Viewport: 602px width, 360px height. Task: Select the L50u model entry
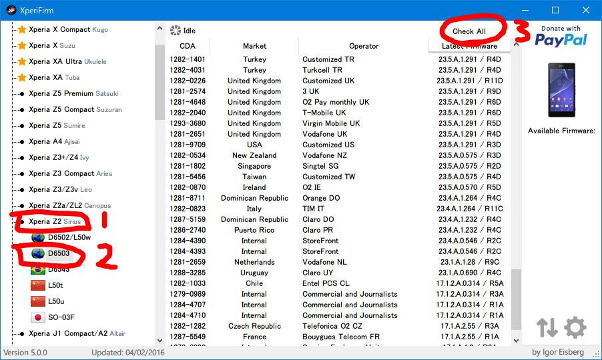56,301
